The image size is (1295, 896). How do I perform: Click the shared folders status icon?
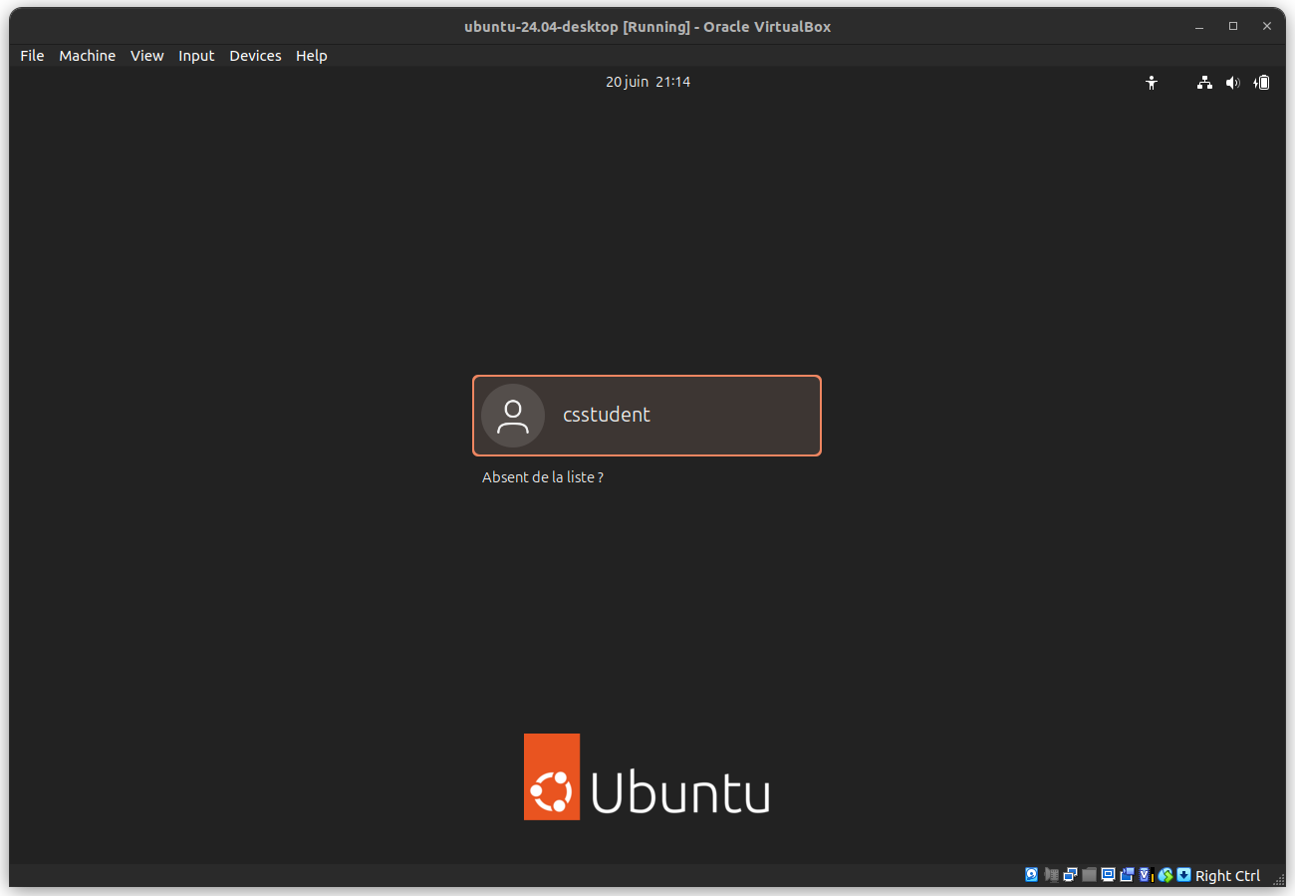pyautogui.click(x=1088, y=875)
